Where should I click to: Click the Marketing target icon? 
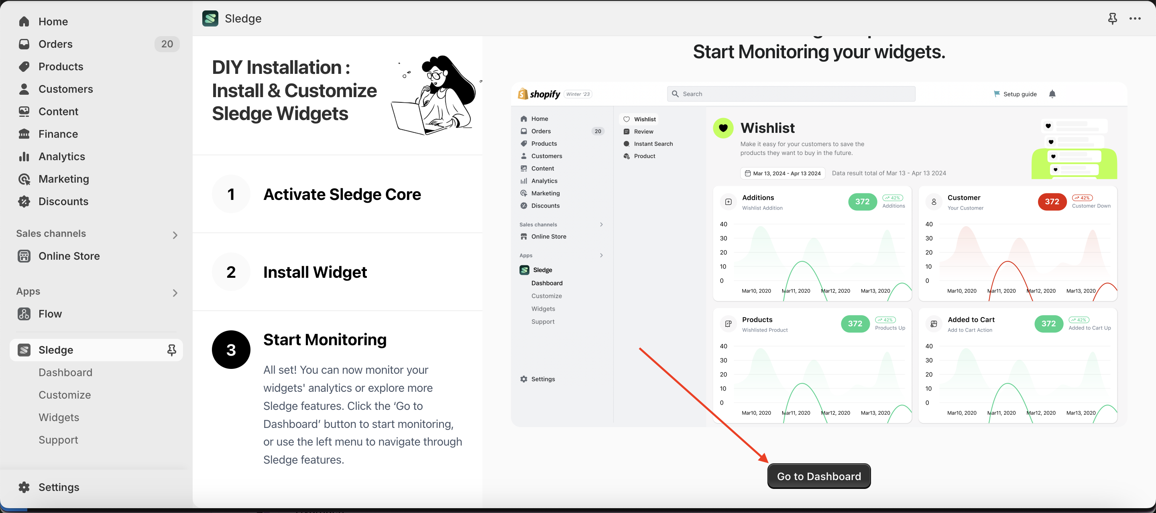click(24, 179)
